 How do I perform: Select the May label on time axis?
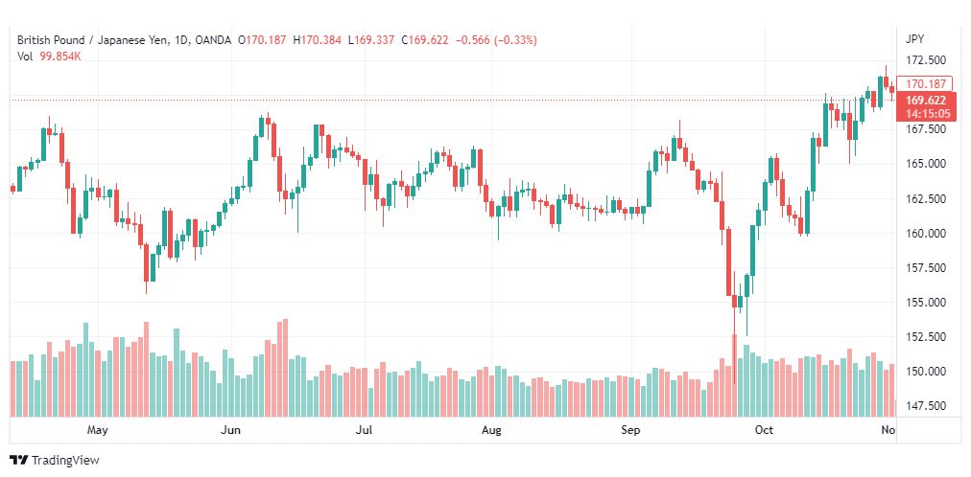click(x=97, y=429)
